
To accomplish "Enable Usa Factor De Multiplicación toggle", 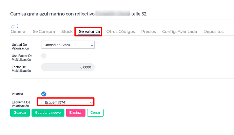I will coord(44,56).
